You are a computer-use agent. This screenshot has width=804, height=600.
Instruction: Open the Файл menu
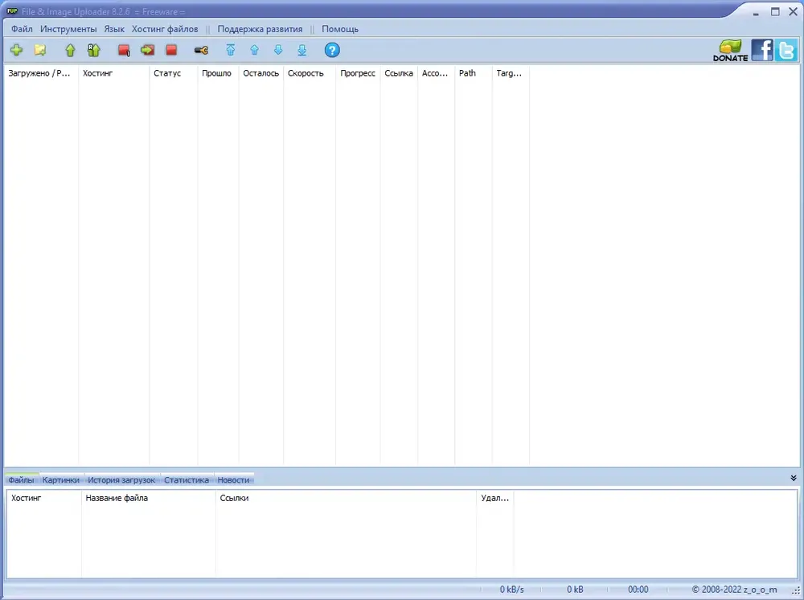click(22, 29)
